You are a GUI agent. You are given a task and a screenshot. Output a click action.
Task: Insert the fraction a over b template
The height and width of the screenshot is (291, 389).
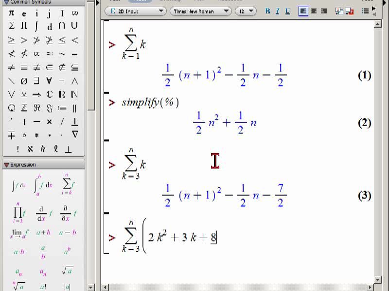coord(43,252)
